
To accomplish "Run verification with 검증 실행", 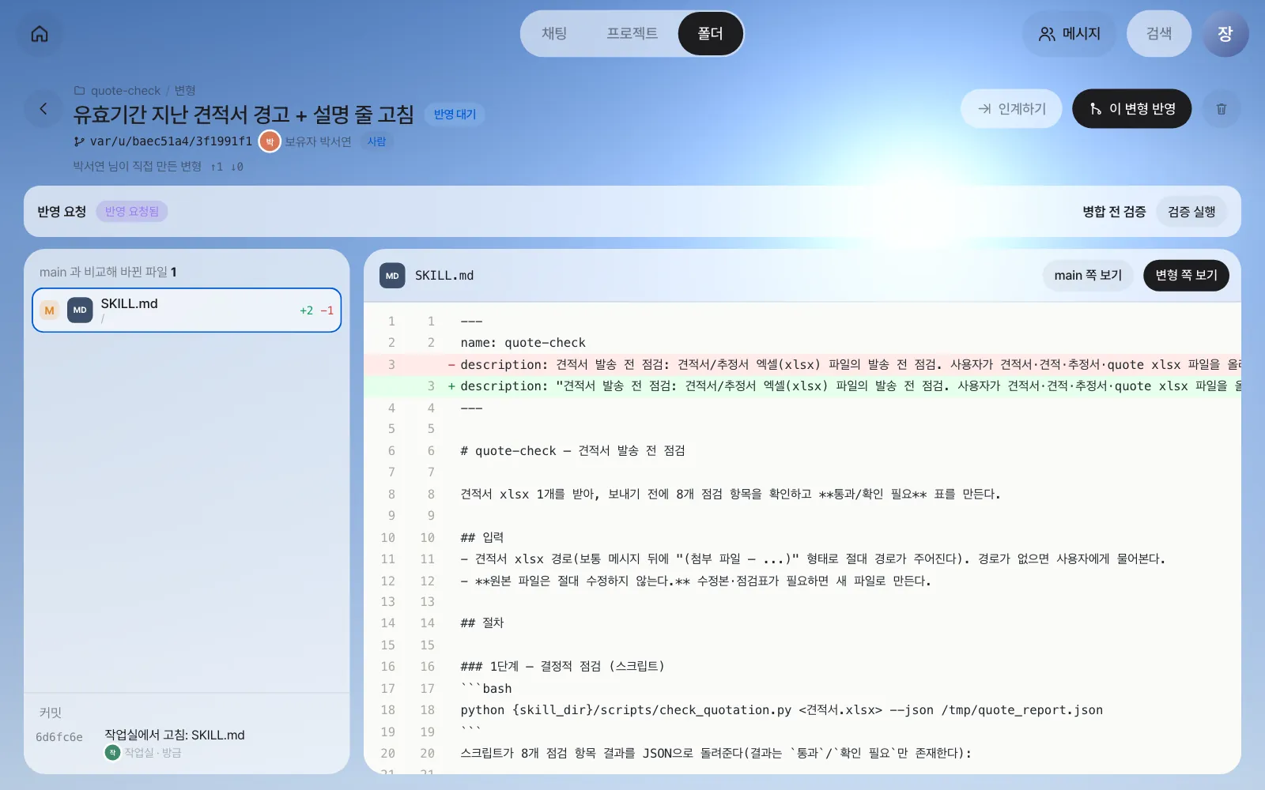I will click(x=1191, y=212).
